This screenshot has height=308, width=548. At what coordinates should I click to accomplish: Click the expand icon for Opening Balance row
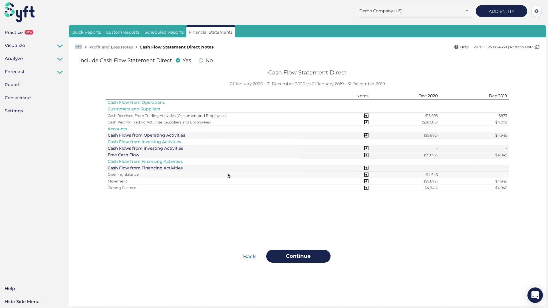tap(366, 175)
